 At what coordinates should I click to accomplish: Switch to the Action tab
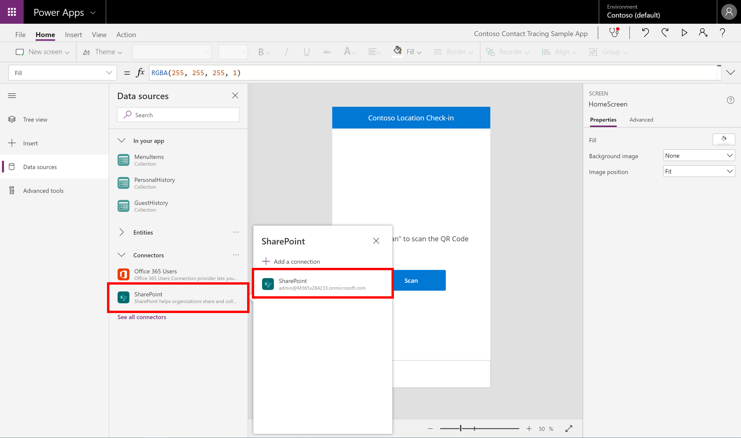point(126,34)
